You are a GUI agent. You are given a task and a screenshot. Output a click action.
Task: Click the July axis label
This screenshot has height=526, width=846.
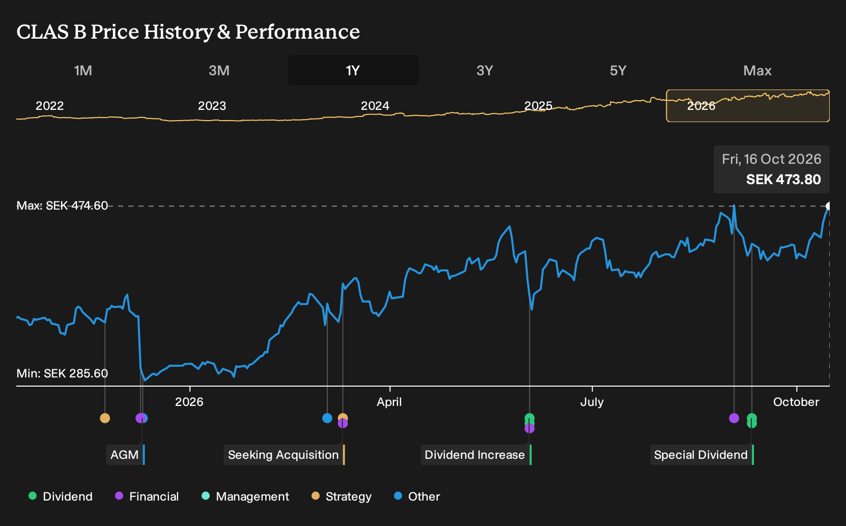click(592, 402)
